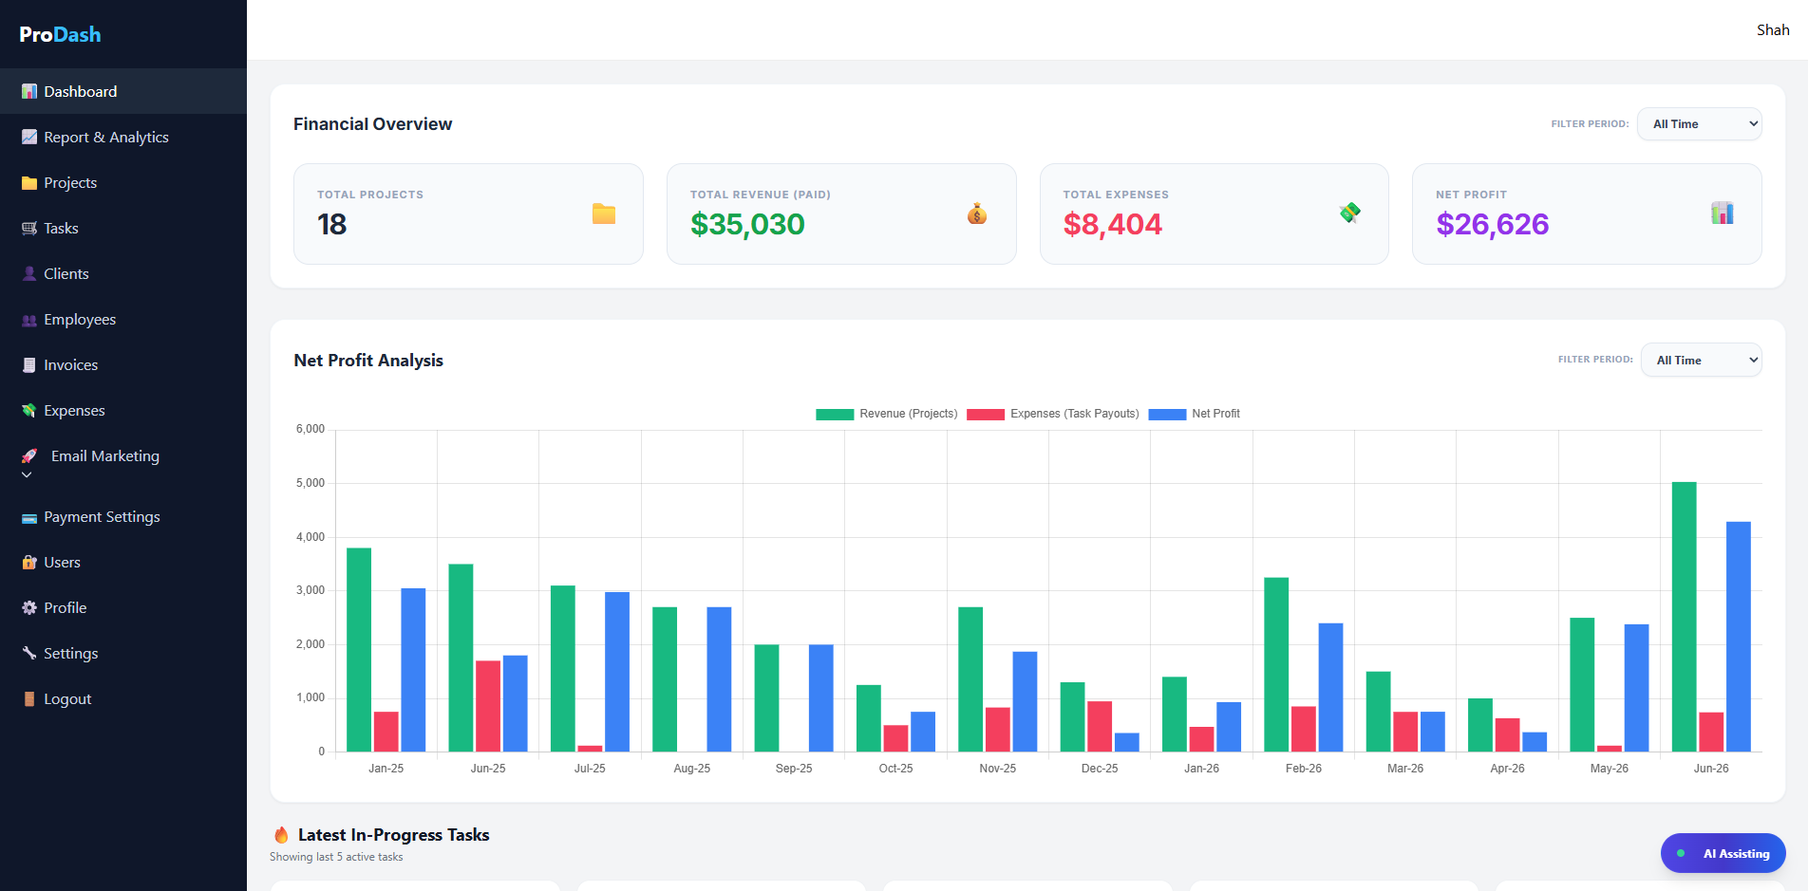
Task: Toggle Expenses (Task Payouts) red legend swatch
Action: coord(986,414)
